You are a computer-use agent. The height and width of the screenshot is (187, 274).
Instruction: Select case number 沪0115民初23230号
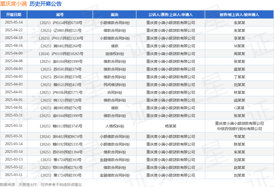tap(61, 38)
